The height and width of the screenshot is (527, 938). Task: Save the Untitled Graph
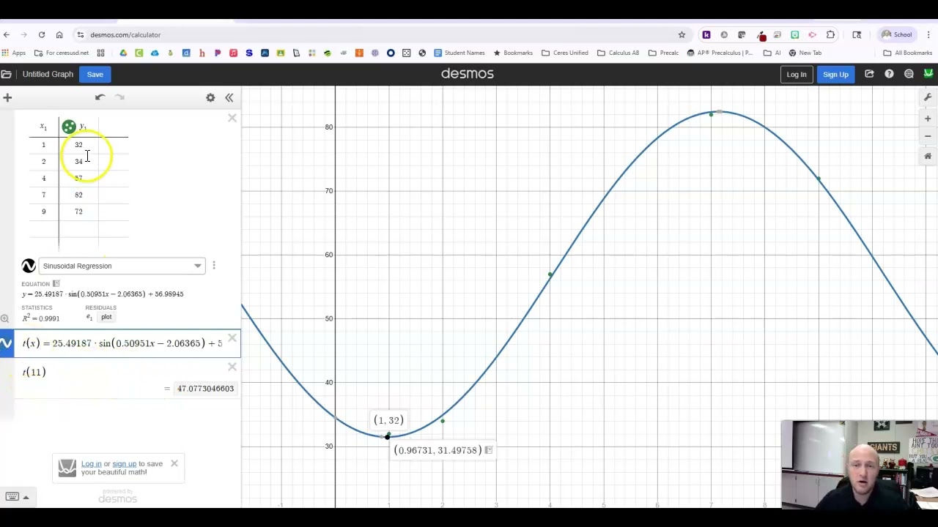(95, 74)
